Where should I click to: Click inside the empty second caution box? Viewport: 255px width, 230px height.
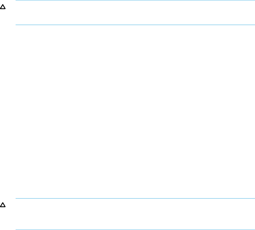[135, 214]
